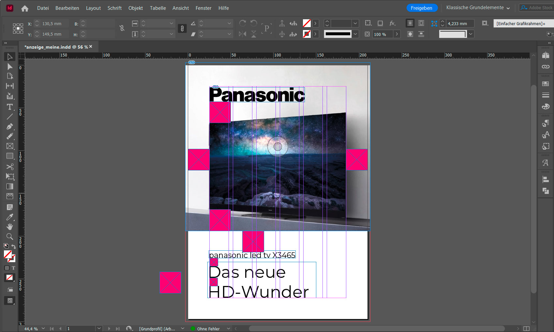Image resolution: width=554 pixels, height=332 pixels.
Task: Select the Eyedropper tool
Action: pos(10,217)
